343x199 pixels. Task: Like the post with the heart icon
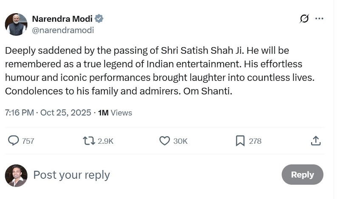pos(164,141)
